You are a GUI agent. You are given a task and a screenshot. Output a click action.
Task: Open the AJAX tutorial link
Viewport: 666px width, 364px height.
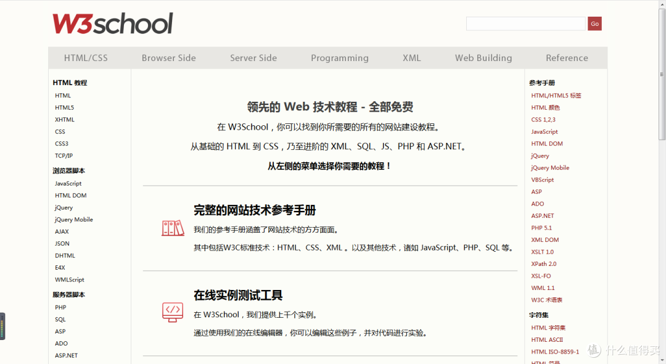tap(62, 231)
